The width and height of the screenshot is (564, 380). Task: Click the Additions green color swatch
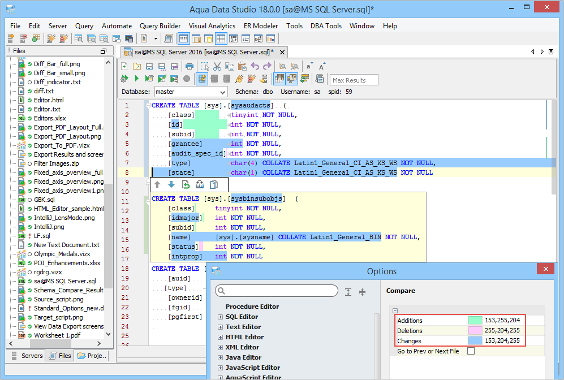474,321
